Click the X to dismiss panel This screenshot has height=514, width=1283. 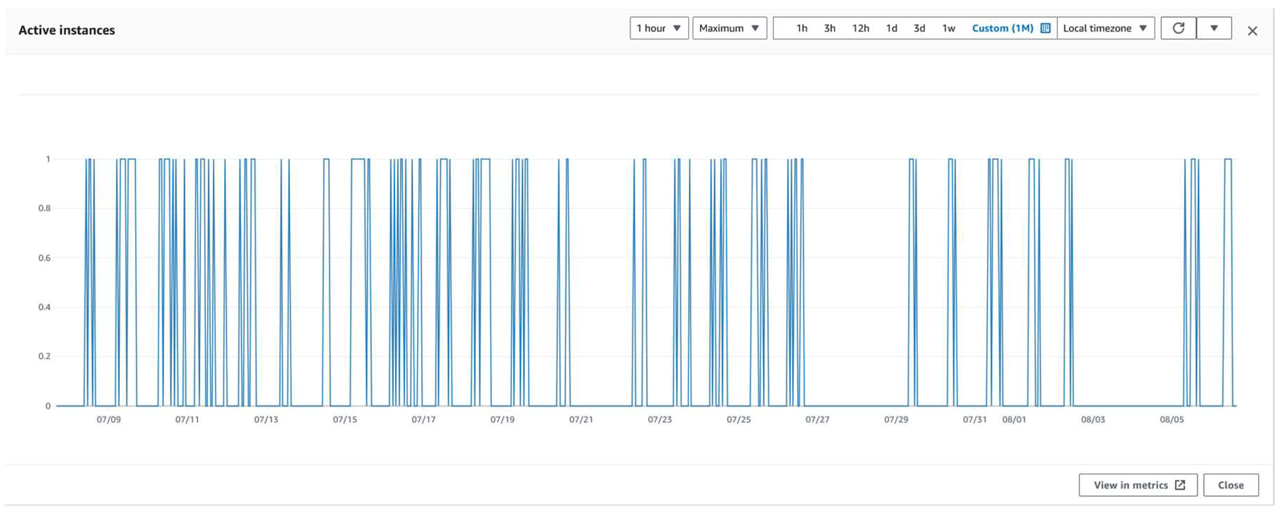point(1252,31)
